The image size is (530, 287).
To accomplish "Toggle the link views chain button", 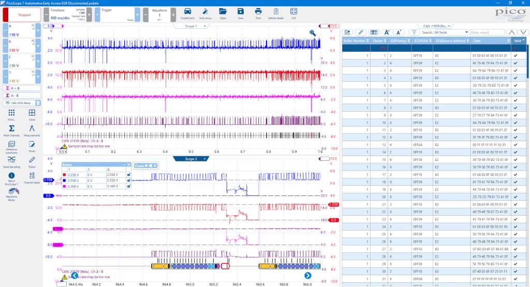I will click(x=361, y=33).
